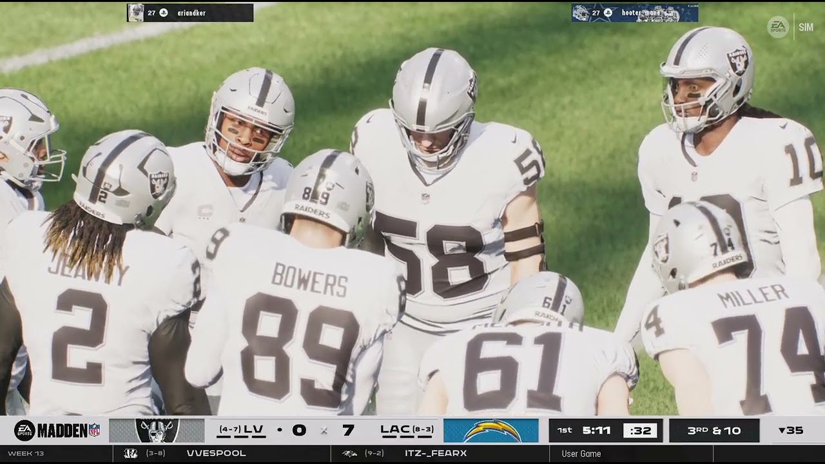The image size is (825, 464).
Task: Click the Cowboys helmet icon in hooter_mane banner
Action: click(x=581, y=13)
